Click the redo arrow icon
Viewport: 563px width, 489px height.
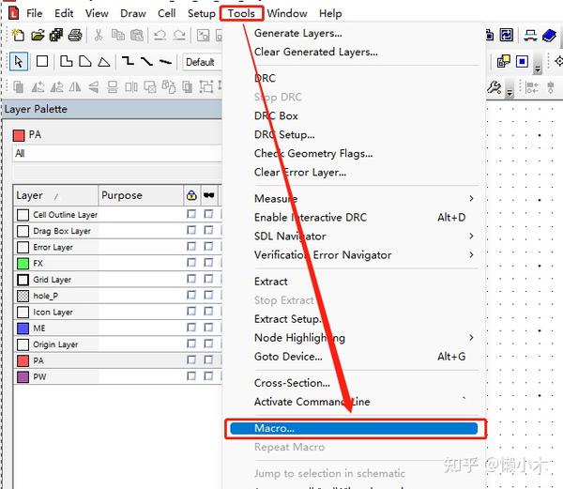(179, 35)
